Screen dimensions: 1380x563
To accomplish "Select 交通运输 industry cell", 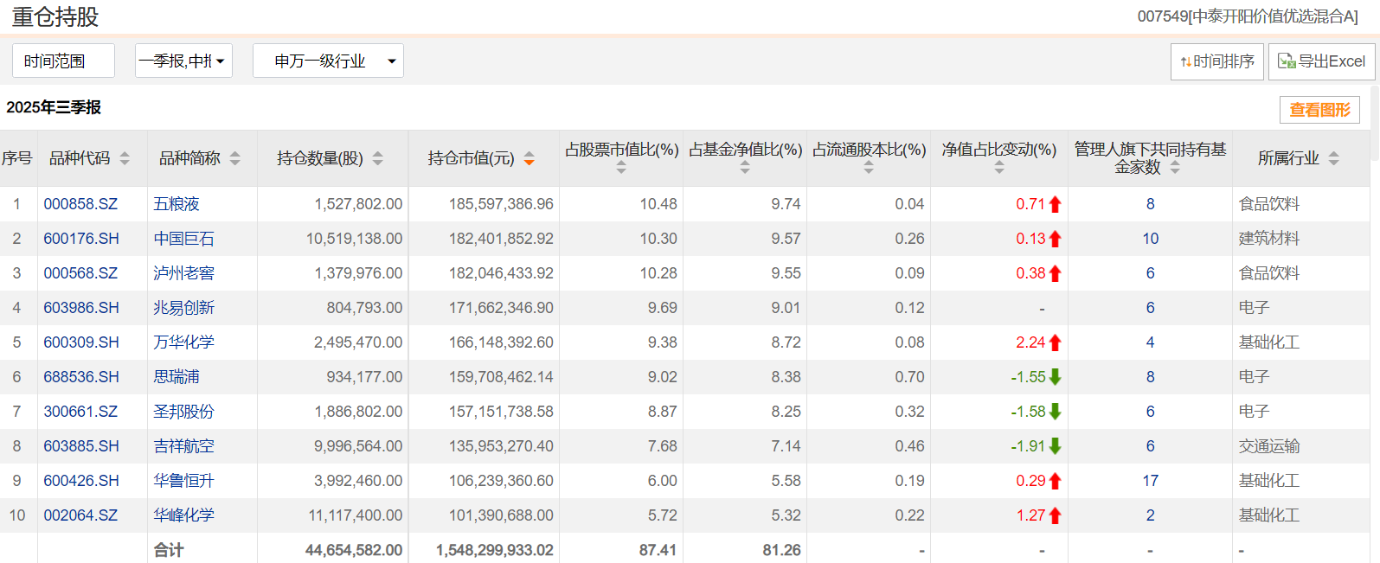I will coord(1269,446).
